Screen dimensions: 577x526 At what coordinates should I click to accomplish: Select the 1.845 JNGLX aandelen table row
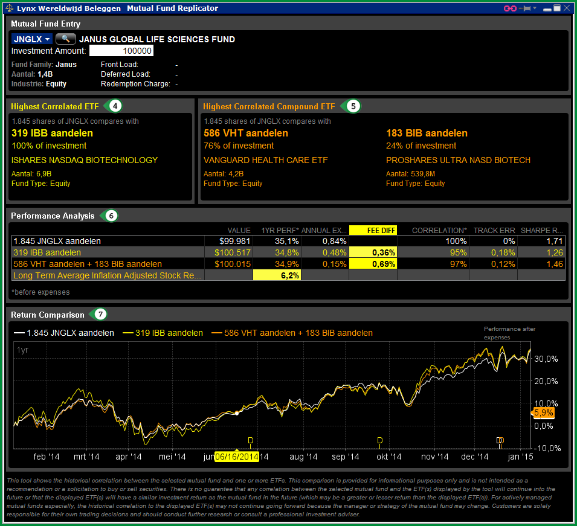(x=288, y=241)
